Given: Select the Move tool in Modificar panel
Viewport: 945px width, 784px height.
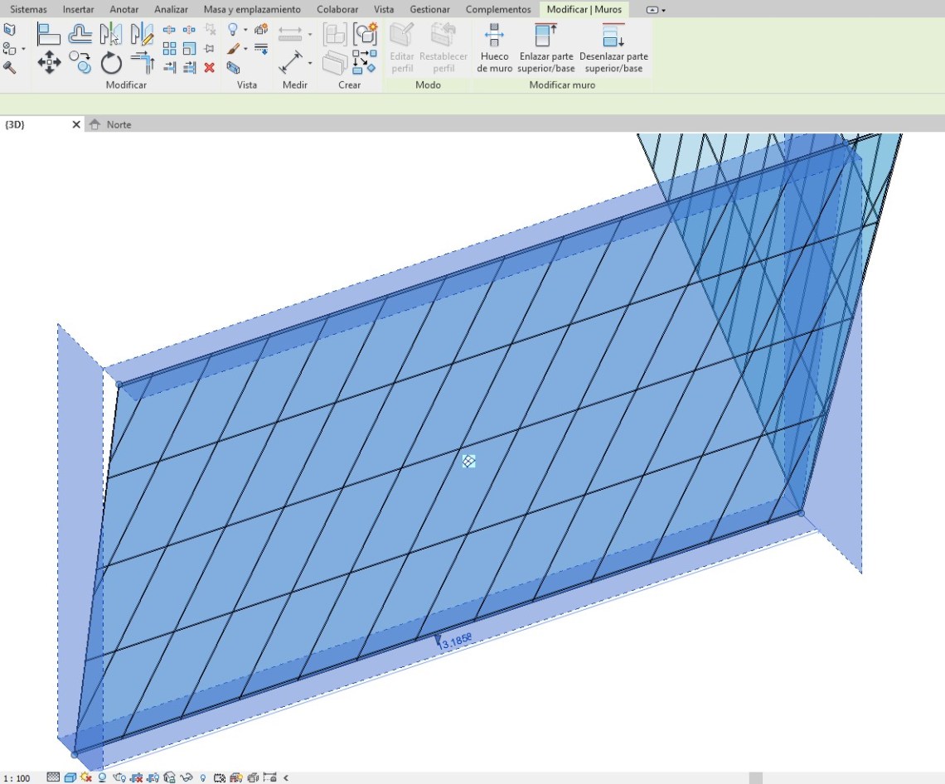Looking at the screenshot, I should tap(49, 63).
